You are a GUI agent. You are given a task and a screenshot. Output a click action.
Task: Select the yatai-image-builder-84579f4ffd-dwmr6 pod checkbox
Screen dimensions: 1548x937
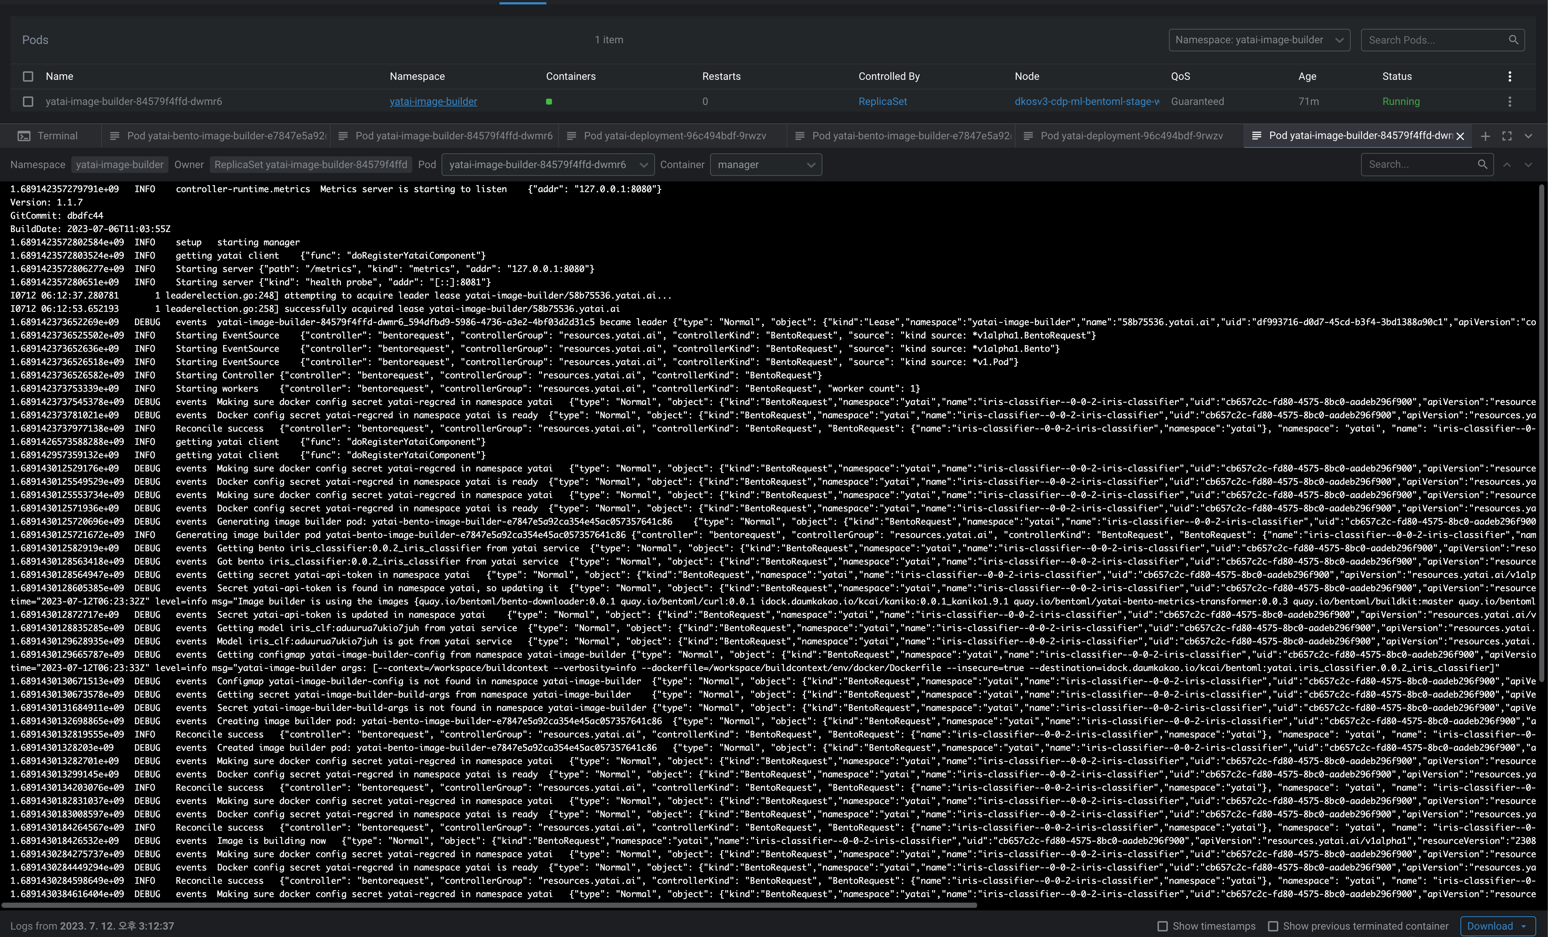(28, 101)
